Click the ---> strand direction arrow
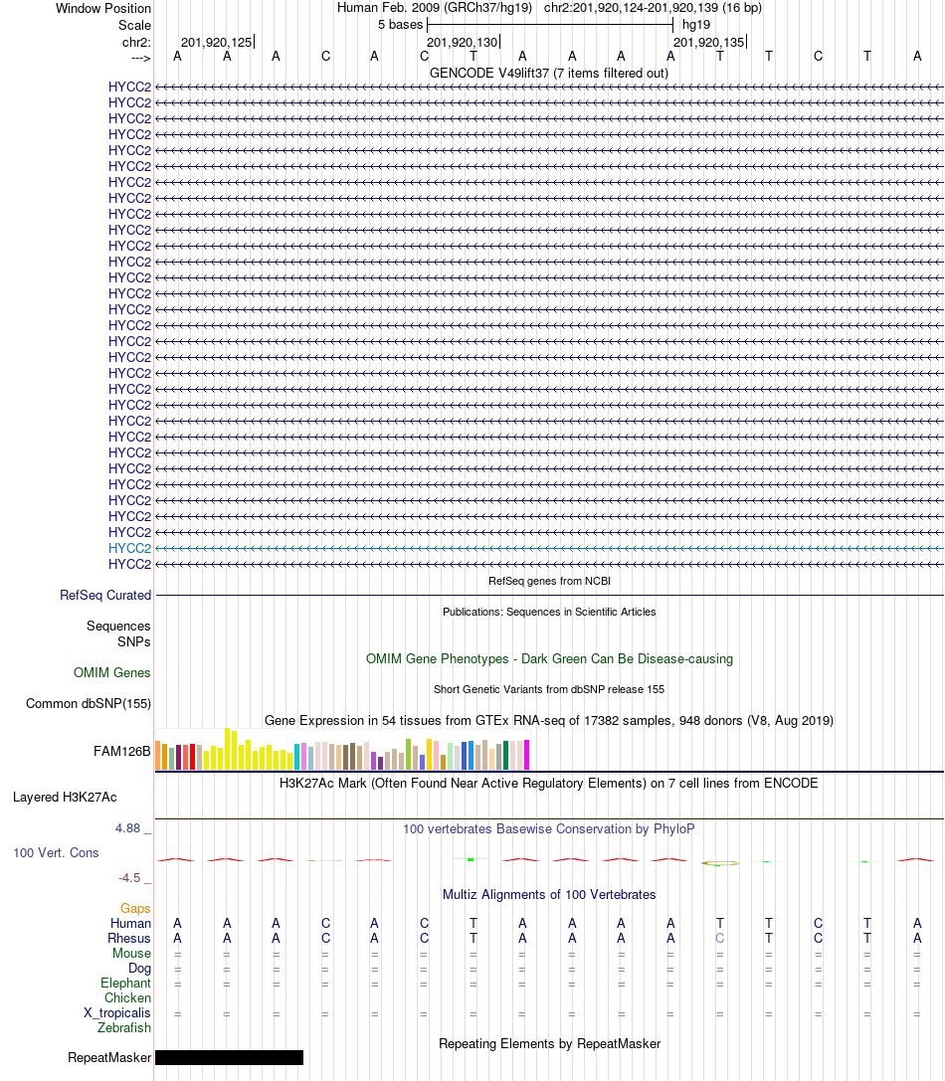The image size is (945, 1081). coord(140,59)
